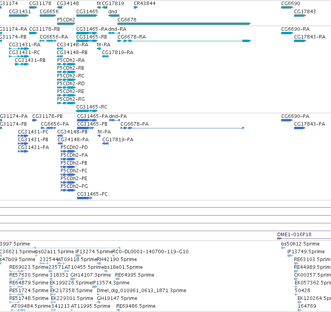331x312 pixels.
Task: Open the RE69023.5prime EST label
Action: (29, 268)
